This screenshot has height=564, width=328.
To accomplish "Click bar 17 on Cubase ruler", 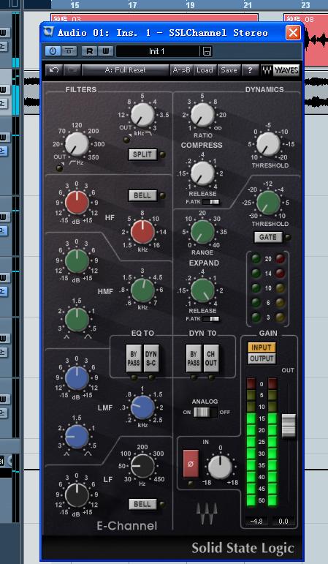I will tap(132, 5).
